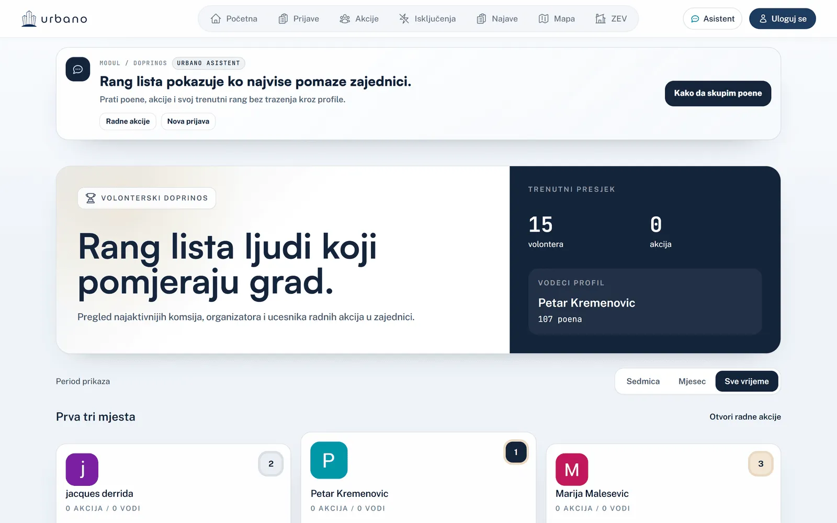
Task: Click rank badge 2 on jacques derrida card
Action: 271,464
